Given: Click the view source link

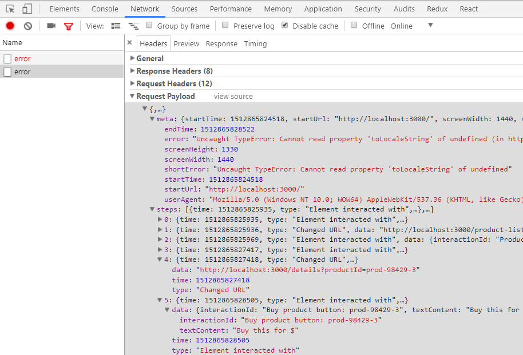Looking at the screenshot, I should click(233, 97).
